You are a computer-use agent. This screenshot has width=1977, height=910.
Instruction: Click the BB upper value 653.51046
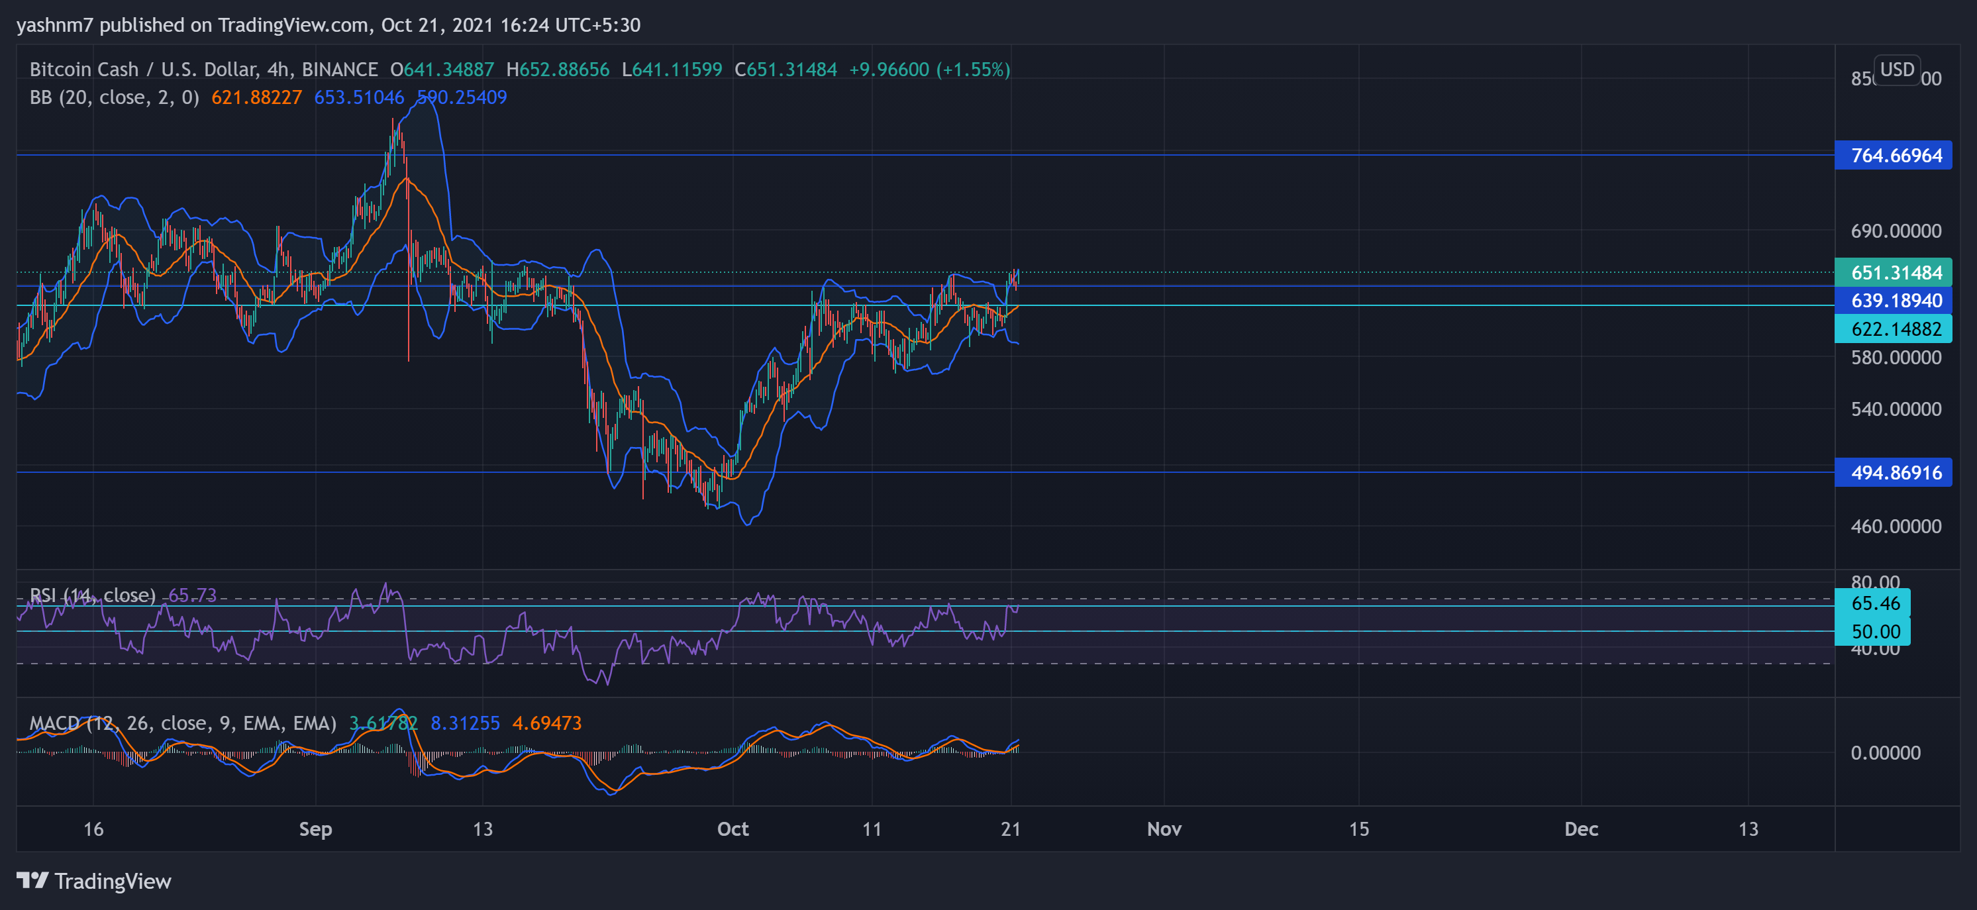coord(358,97)
